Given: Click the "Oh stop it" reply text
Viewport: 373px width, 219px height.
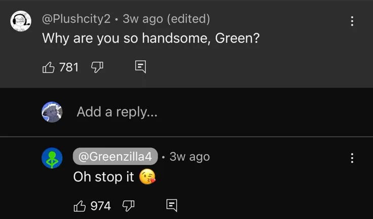Looking at the screenshot, I should (x=103, y=177).
